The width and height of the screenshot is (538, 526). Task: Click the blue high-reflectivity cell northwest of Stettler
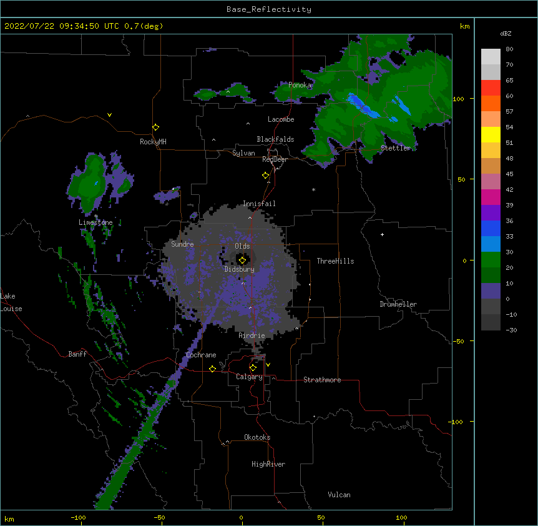coord(362,106)
